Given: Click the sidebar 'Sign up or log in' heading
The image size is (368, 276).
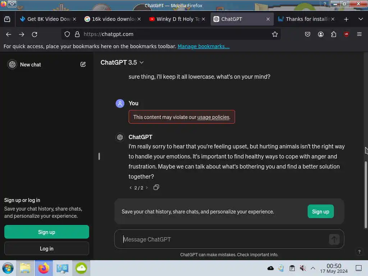Looking at the screenshot, I should point(22,200).
